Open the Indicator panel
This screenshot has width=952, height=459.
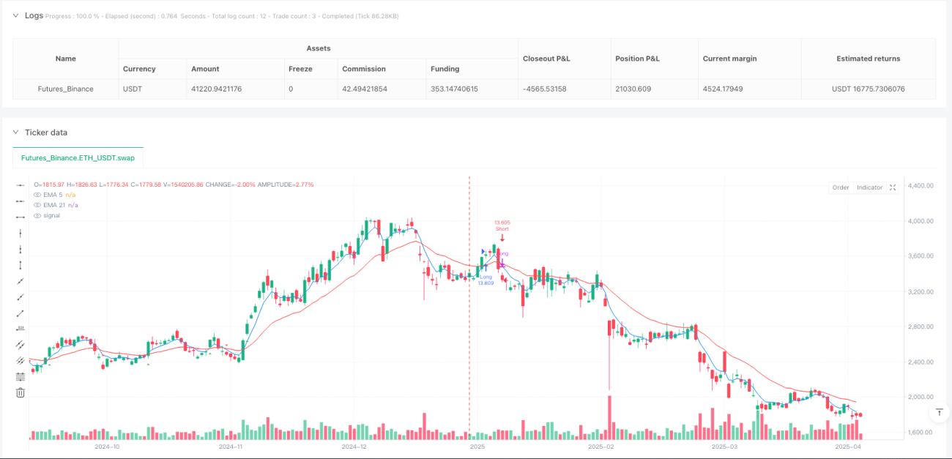[x=869, y=187]
